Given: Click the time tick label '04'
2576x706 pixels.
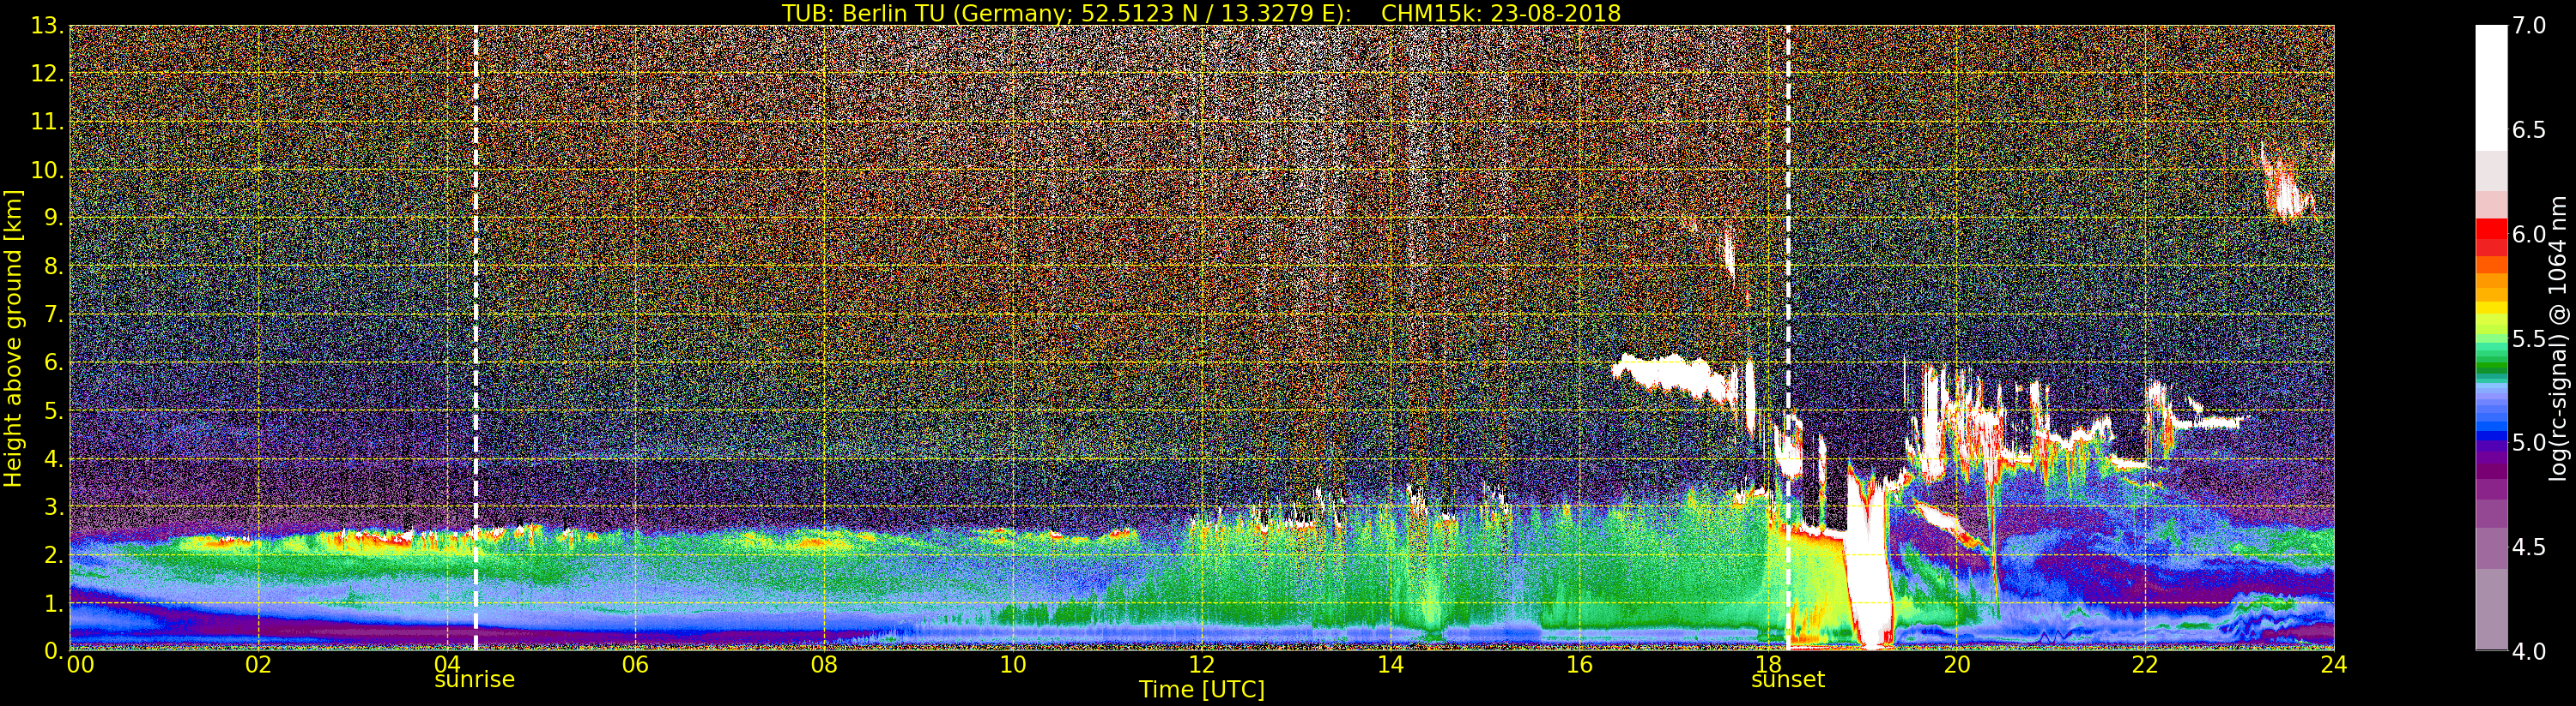Looking at the screenshot, I should point(447,665).
